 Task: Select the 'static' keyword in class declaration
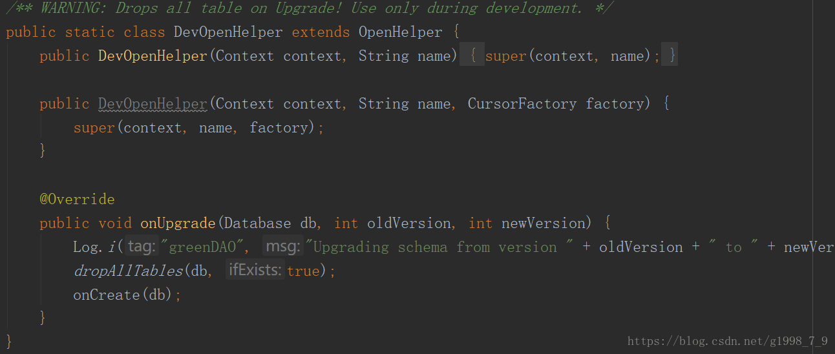(90, 32)
